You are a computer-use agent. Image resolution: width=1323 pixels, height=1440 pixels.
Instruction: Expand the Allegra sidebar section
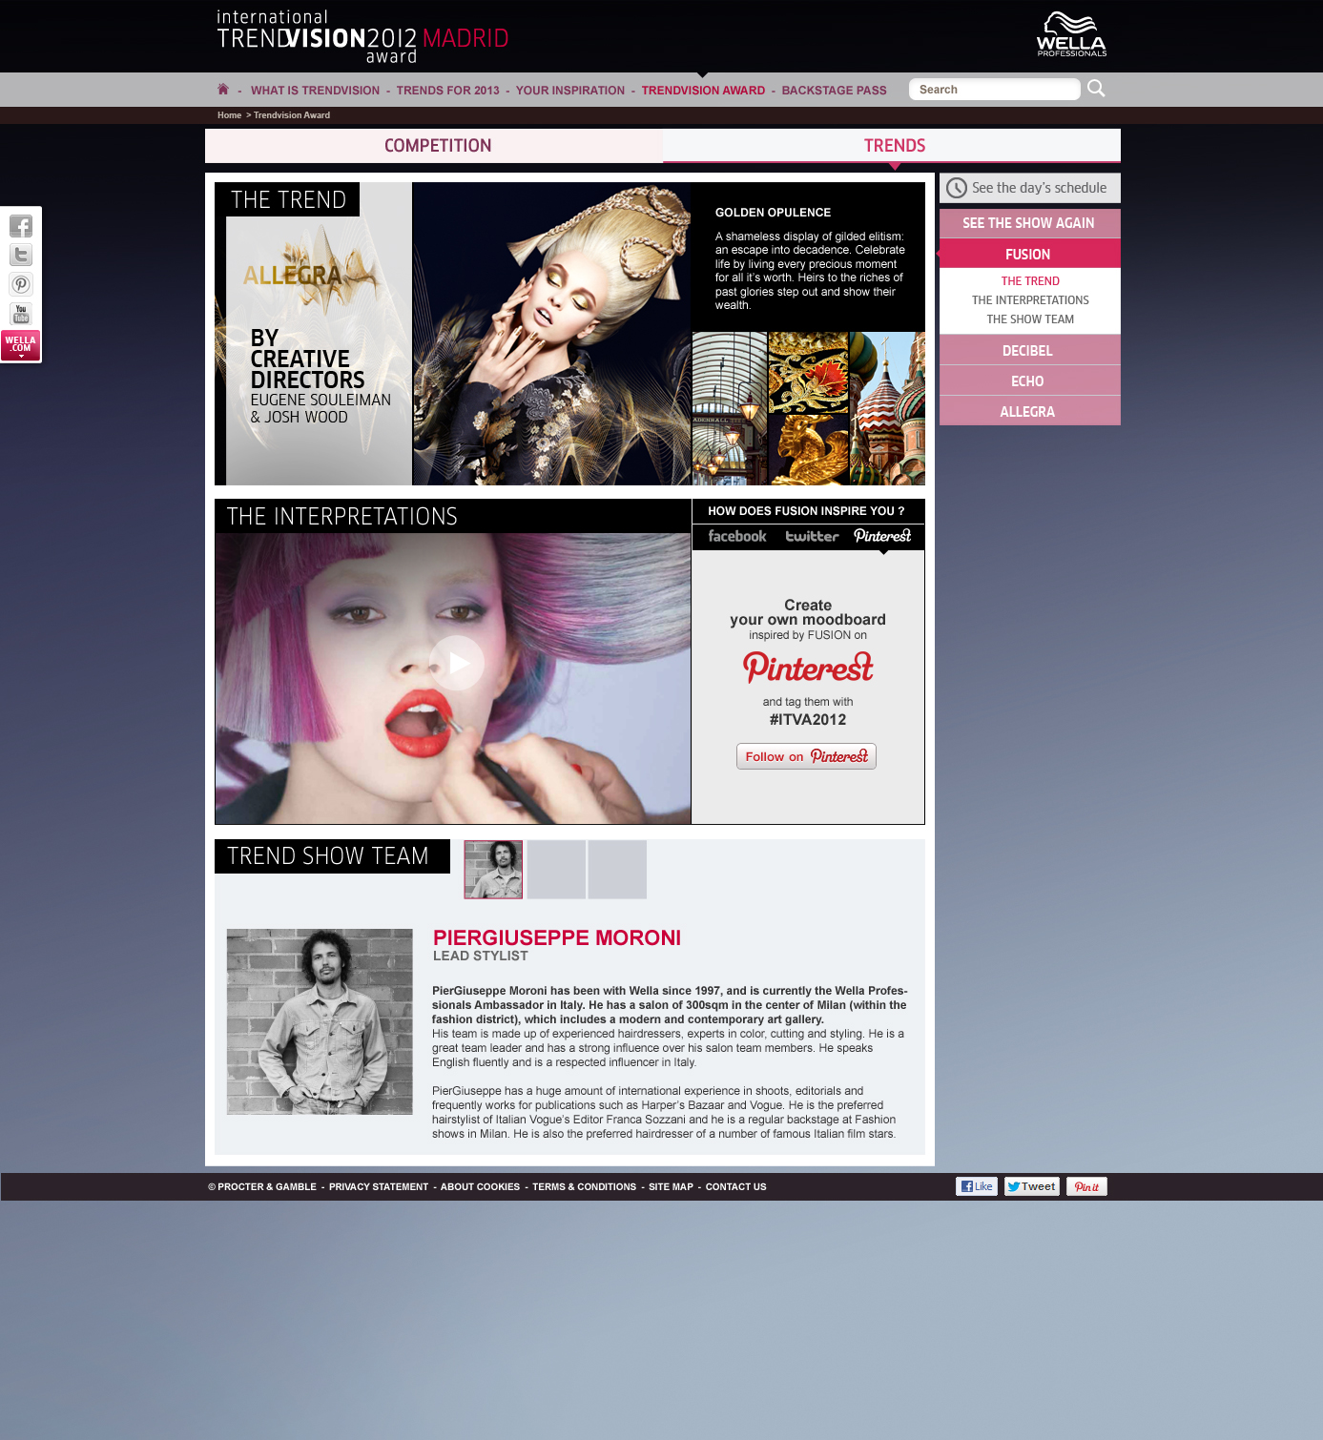pyautogui.click(x=1030, y=411)
